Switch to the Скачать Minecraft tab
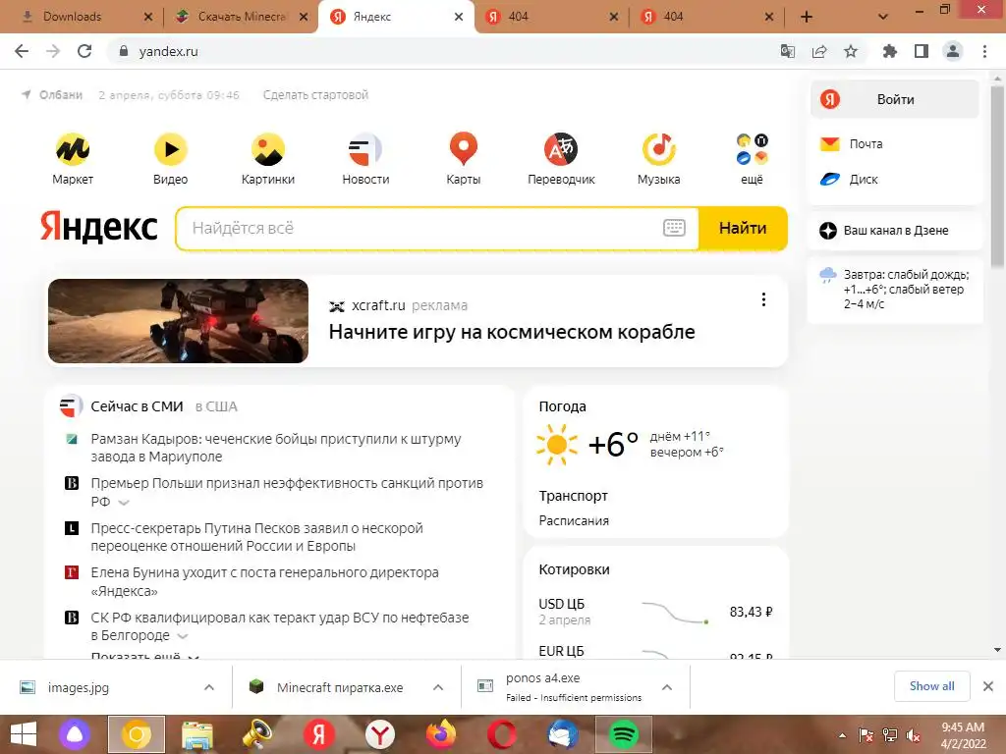1006x754 pixels. (242, 17)
